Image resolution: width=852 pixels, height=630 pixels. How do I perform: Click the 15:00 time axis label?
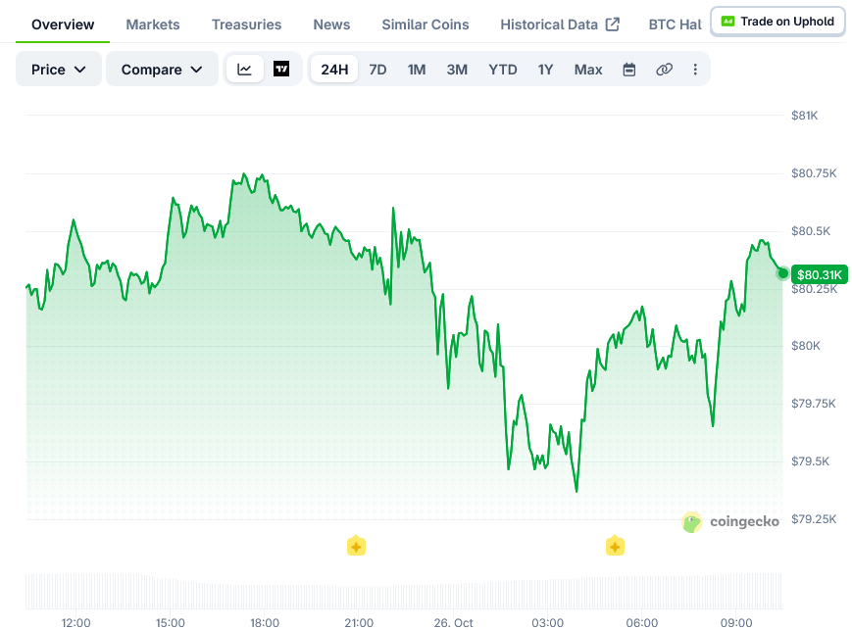click(x=170, y=622)
